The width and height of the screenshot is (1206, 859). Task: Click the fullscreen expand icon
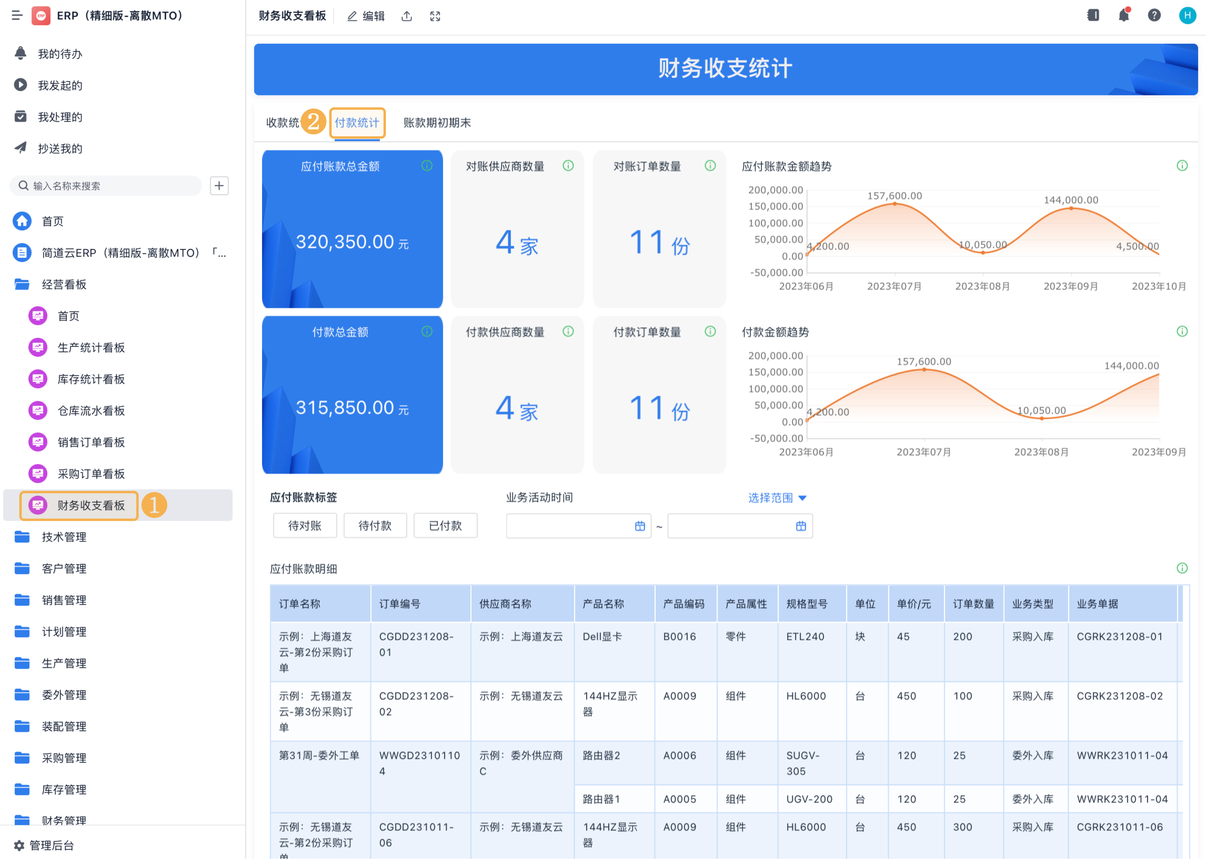pyautogui.click(x=435, y=16)
